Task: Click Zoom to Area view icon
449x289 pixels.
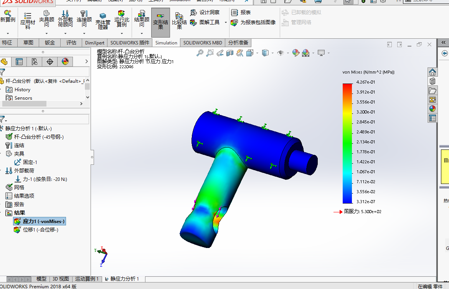Action: [x=210, y=53]
